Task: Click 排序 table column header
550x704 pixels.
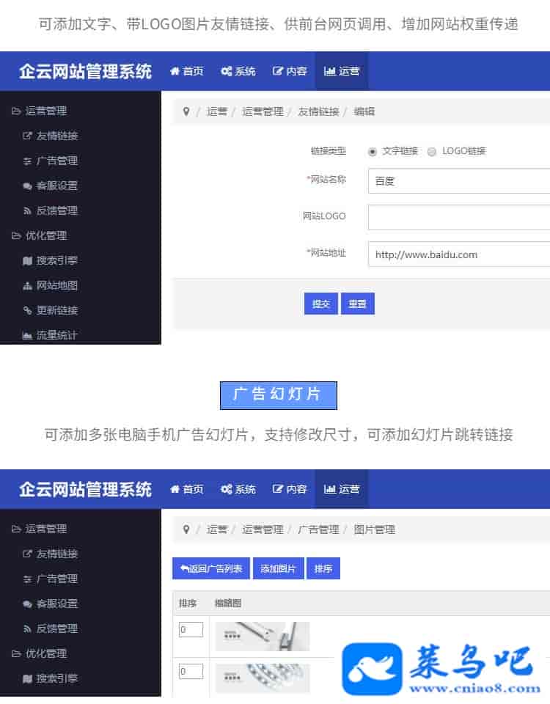Action: [x=188, y=603]
